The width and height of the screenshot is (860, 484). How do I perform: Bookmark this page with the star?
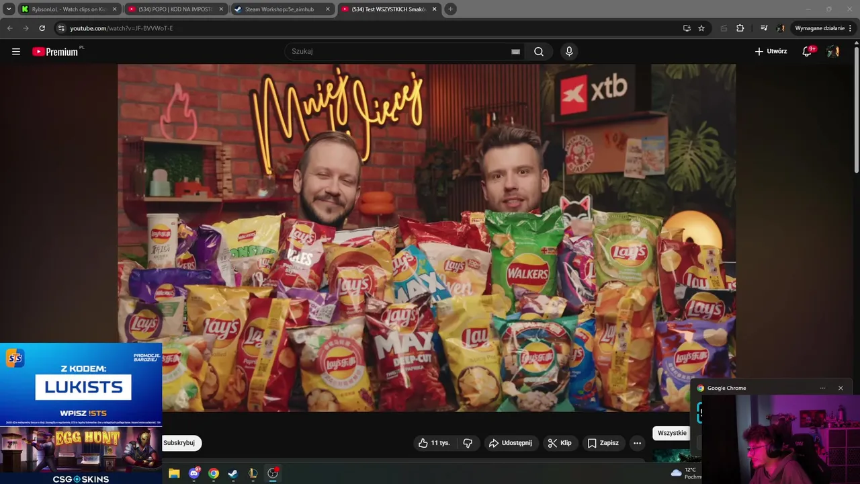pyautogui.click(x=701, y=28)
